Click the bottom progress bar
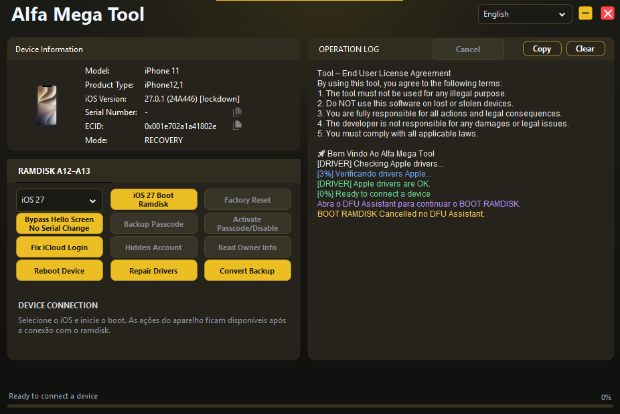 (310, 406)
